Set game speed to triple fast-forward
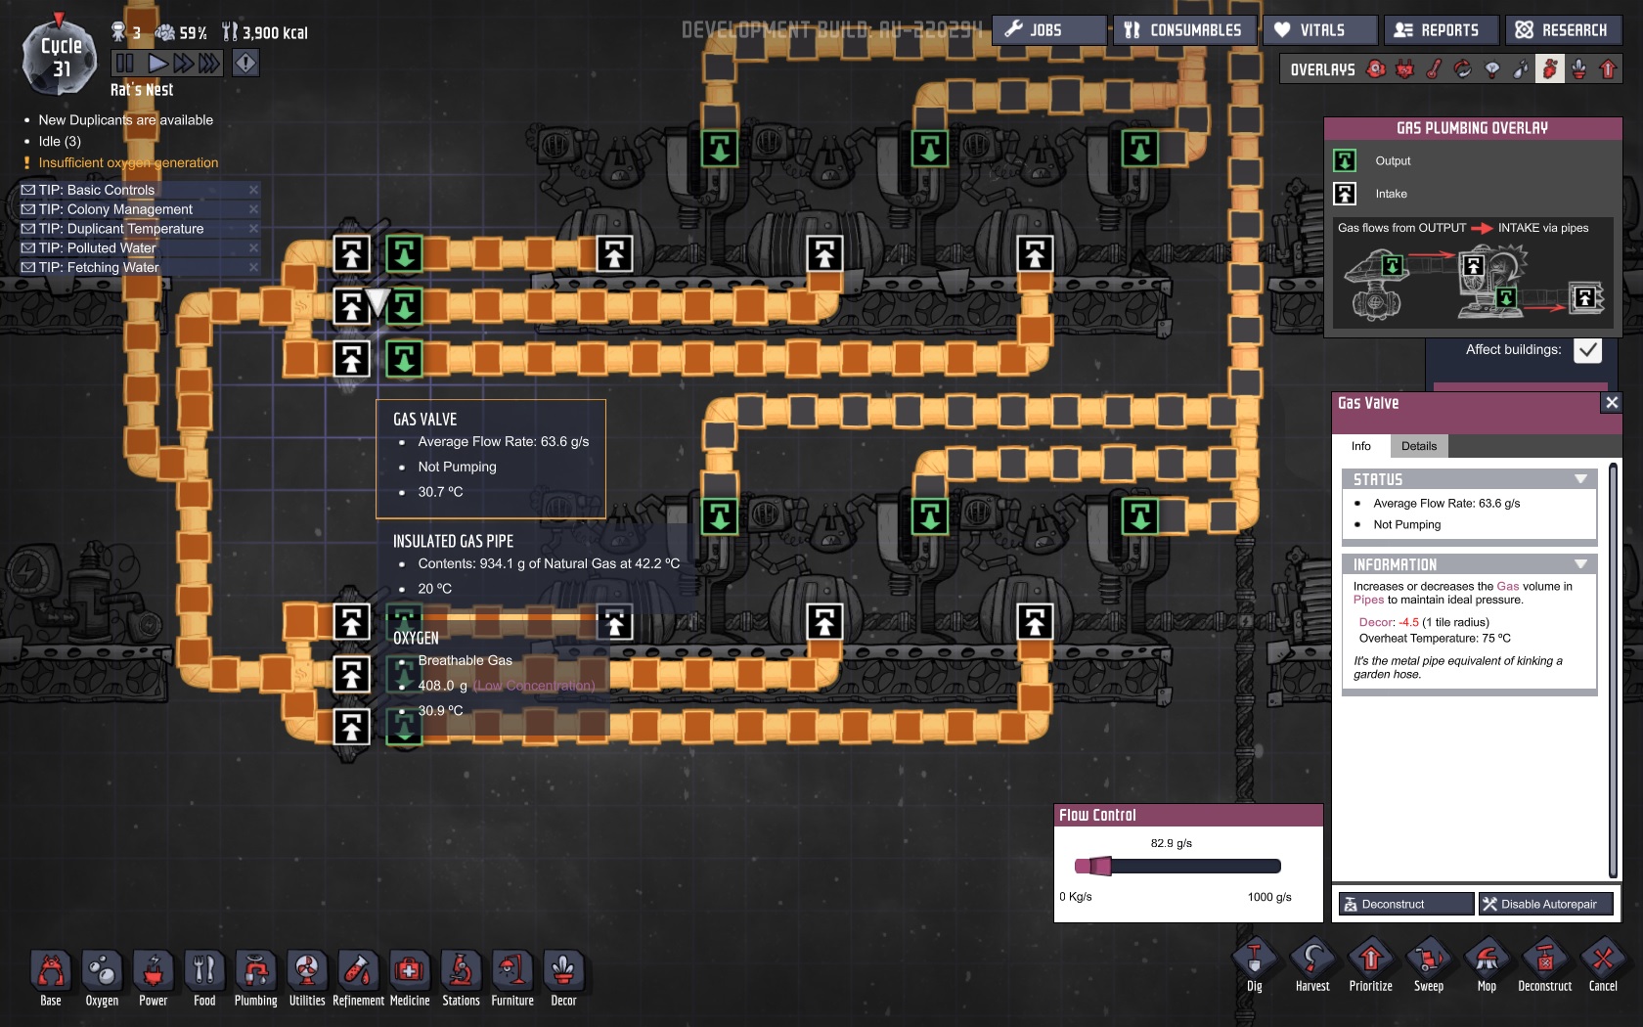The width and height of the screenshot is (1643, 1027). click(x=209, y=64)
